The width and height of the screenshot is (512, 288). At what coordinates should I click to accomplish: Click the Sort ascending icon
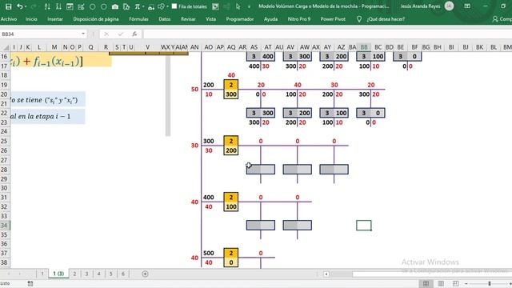click(47, 6)
